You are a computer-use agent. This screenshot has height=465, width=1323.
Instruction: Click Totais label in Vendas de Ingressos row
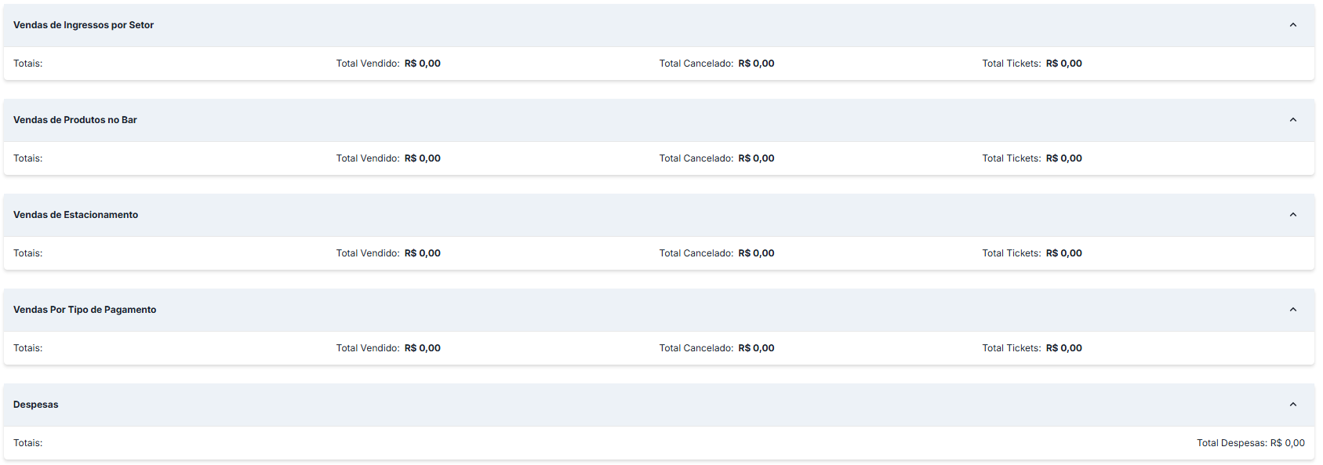tap(27, 64)
